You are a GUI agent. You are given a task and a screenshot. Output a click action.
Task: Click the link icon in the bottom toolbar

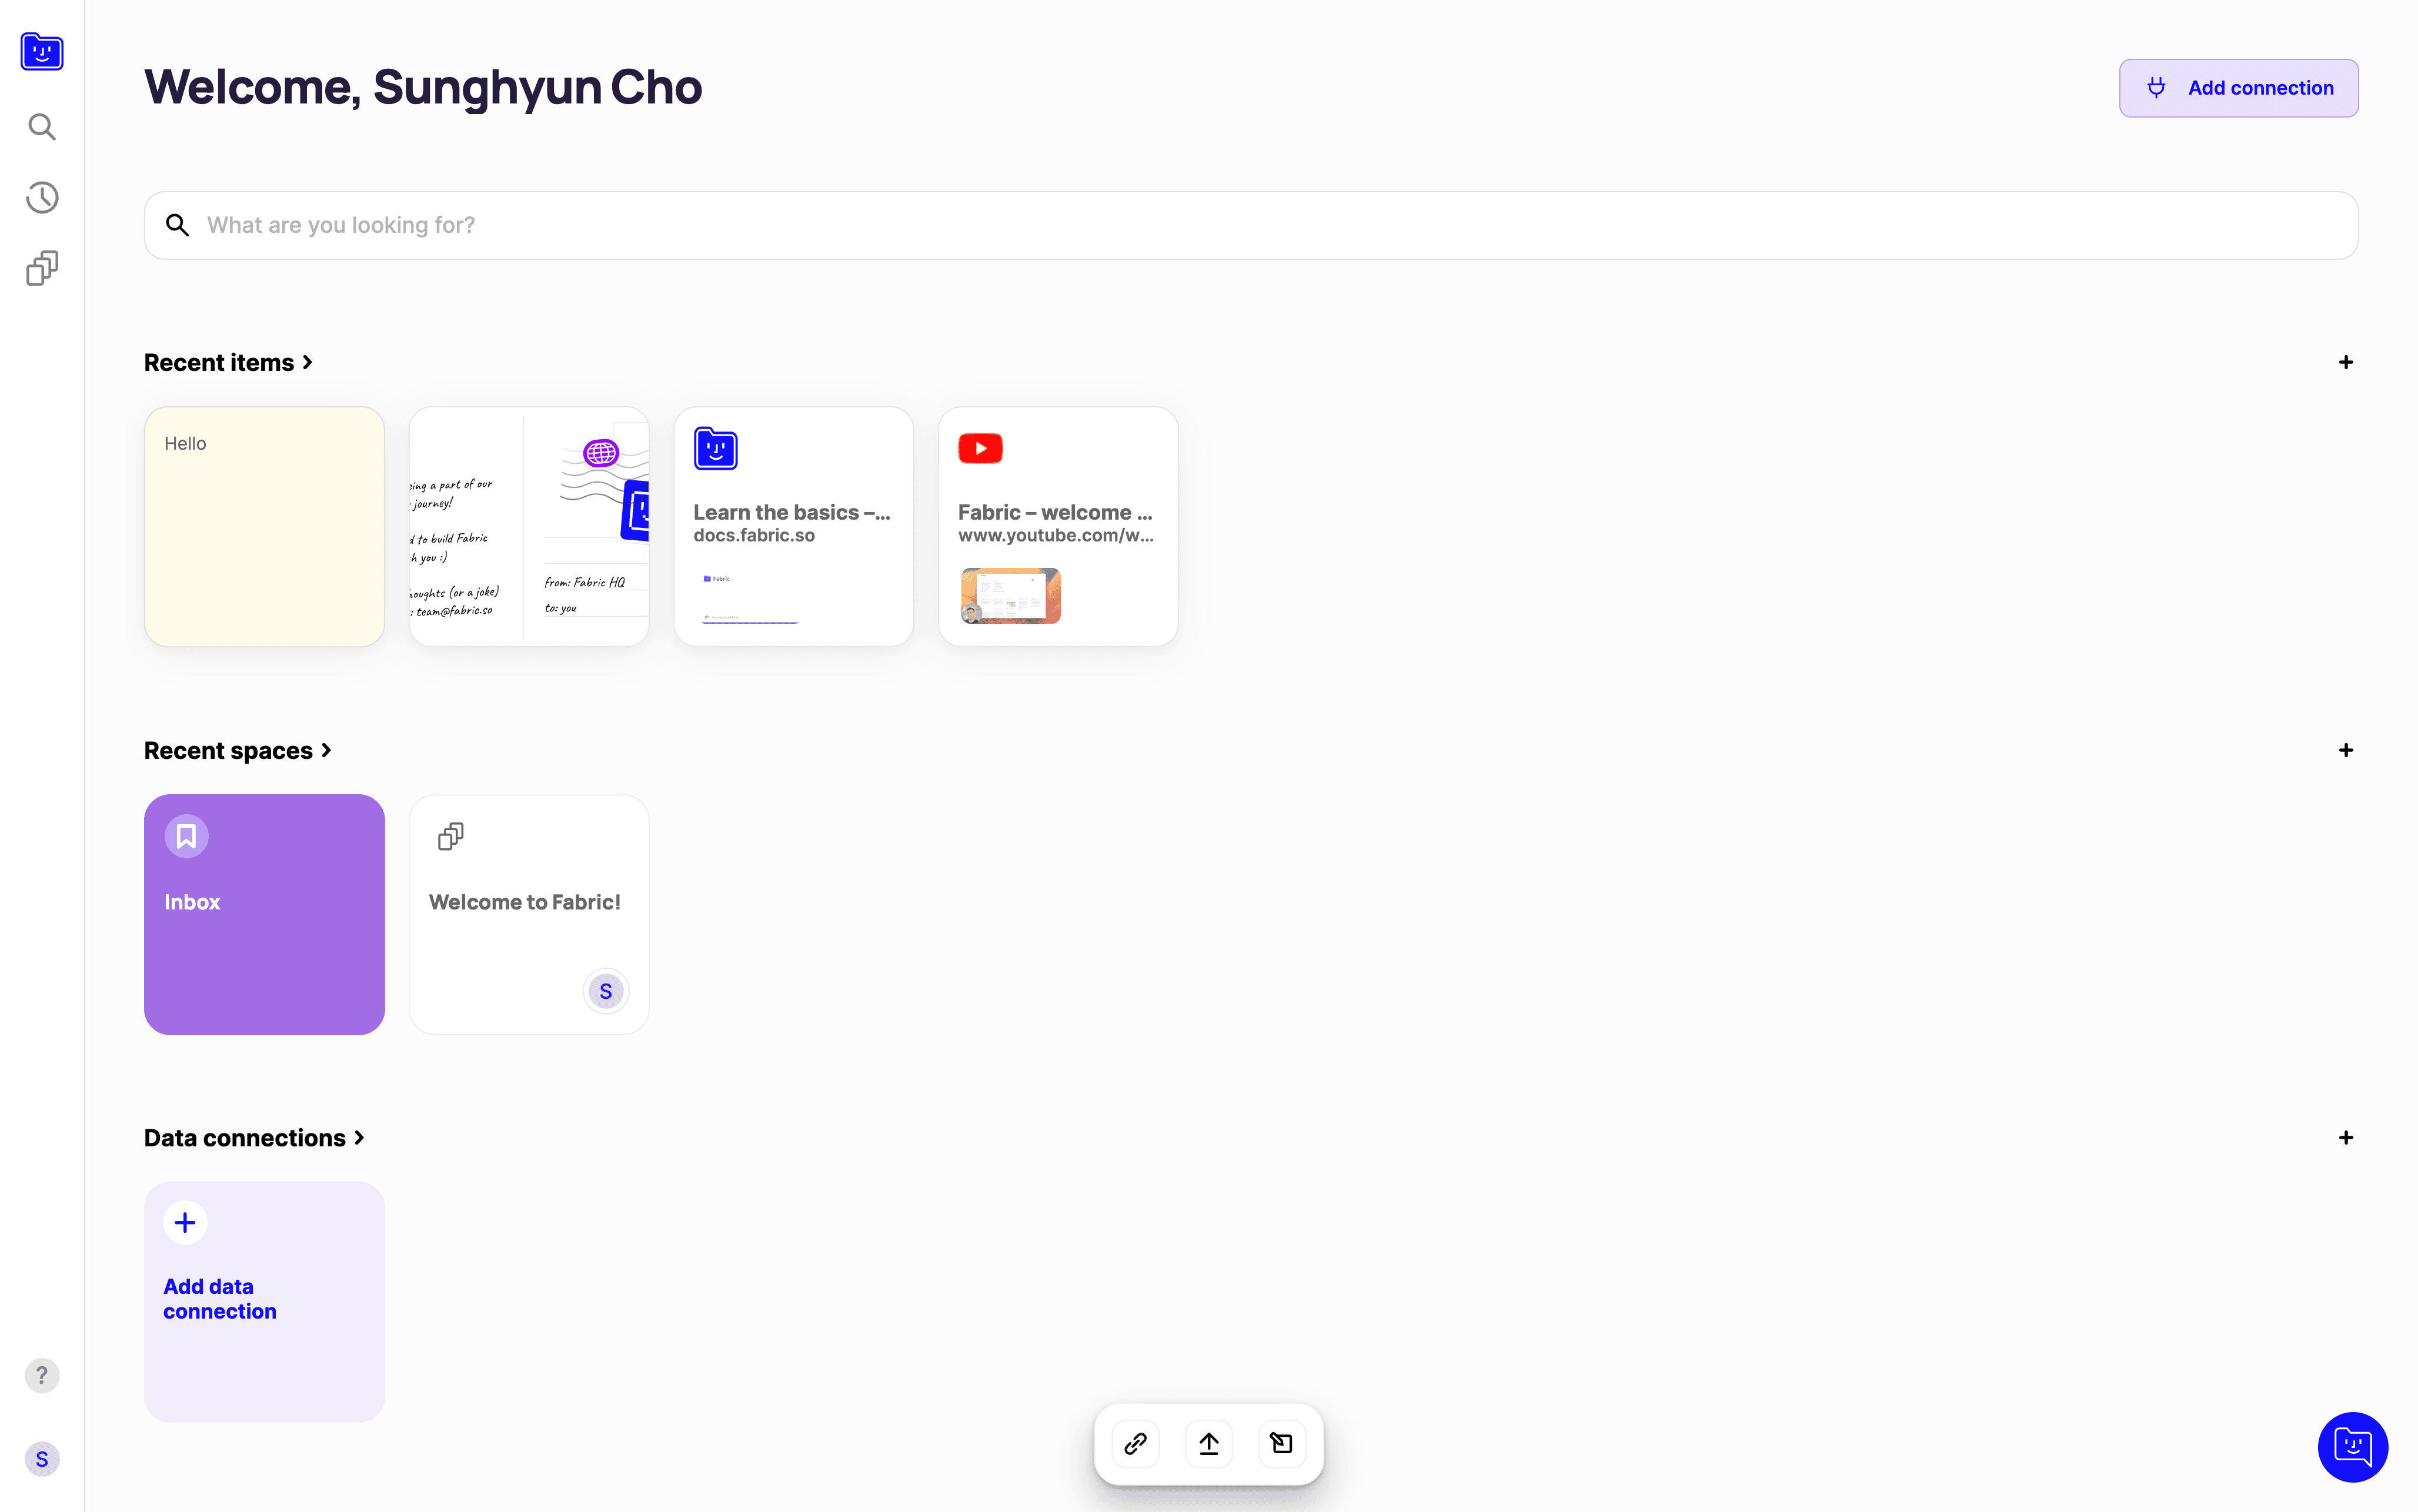coord(1135,1443)
